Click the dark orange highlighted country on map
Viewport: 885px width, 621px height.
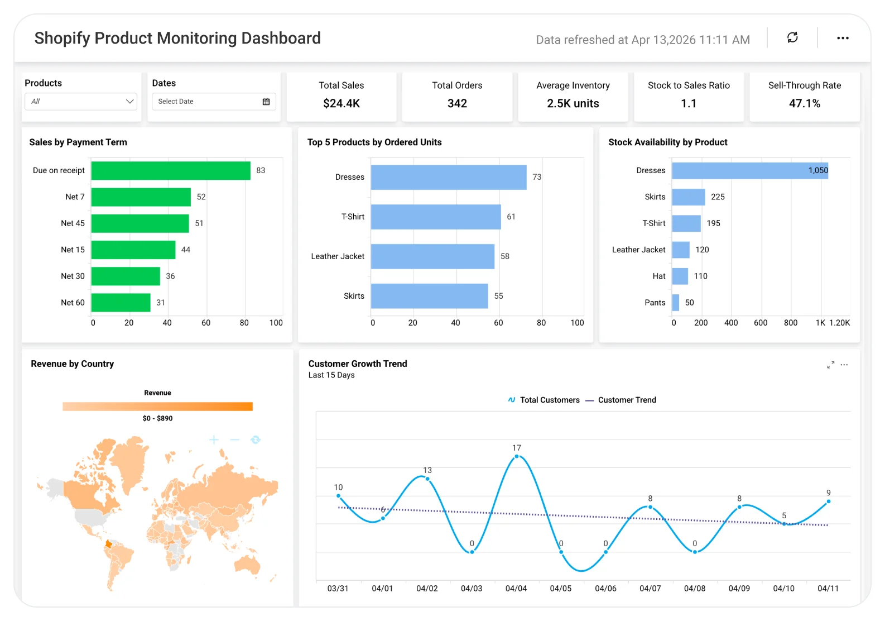[108, 544]
